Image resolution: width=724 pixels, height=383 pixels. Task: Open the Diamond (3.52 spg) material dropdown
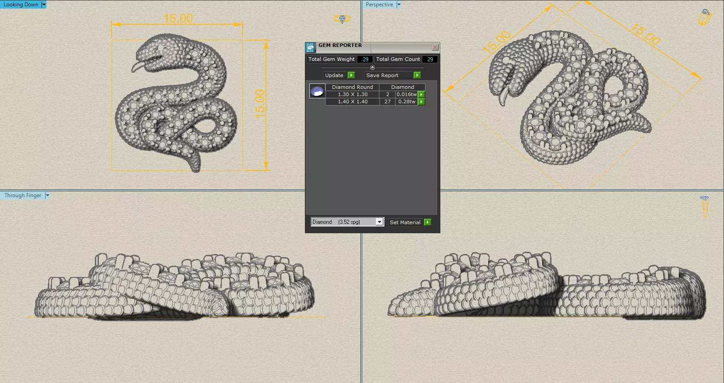click(379, 222)
